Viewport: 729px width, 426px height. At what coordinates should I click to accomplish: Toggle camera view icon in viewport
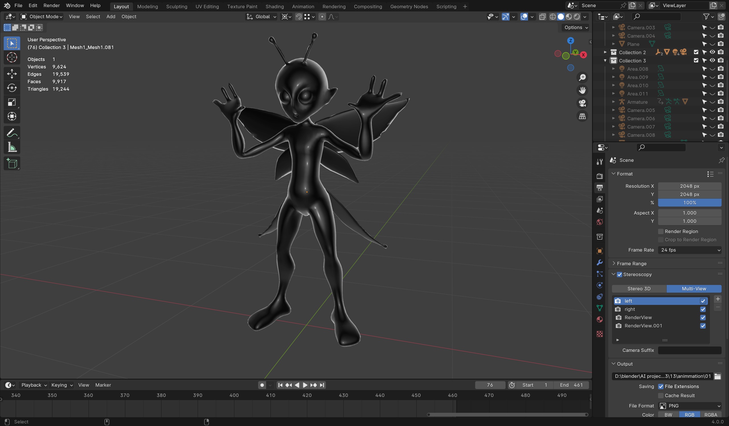click(582, 103)
